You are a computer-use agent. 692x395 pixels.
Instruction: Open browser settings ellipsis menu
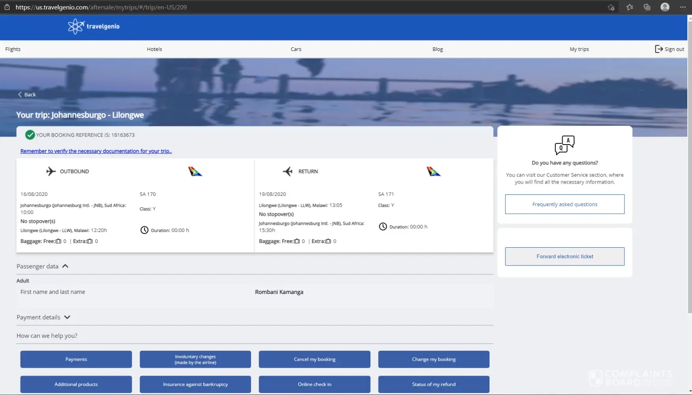(683, 7)
